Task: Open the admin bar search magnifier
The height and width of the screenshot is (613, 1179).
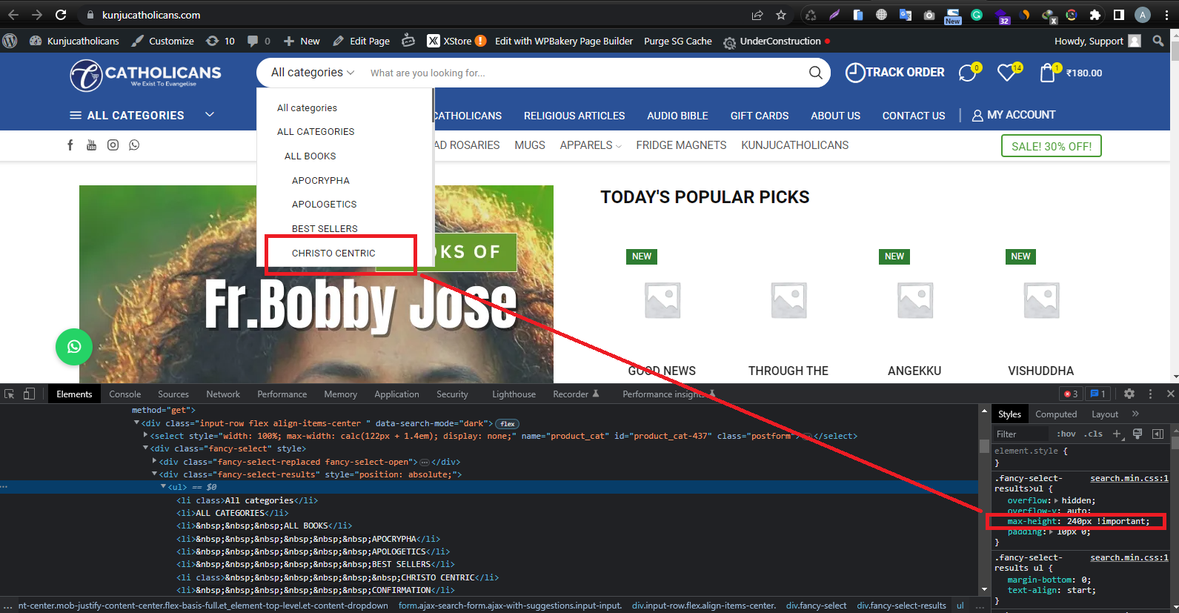Action: click(1158, 41)
